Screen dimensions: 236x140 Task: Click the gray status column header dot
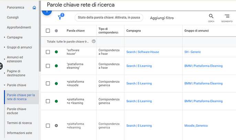56,31
